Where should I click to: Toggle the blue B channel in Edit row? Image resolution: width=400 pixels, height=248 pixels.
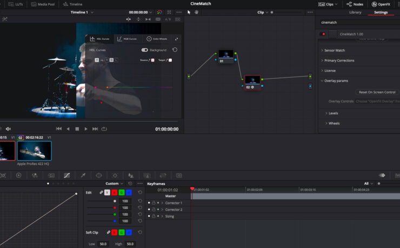click(129, 192)
